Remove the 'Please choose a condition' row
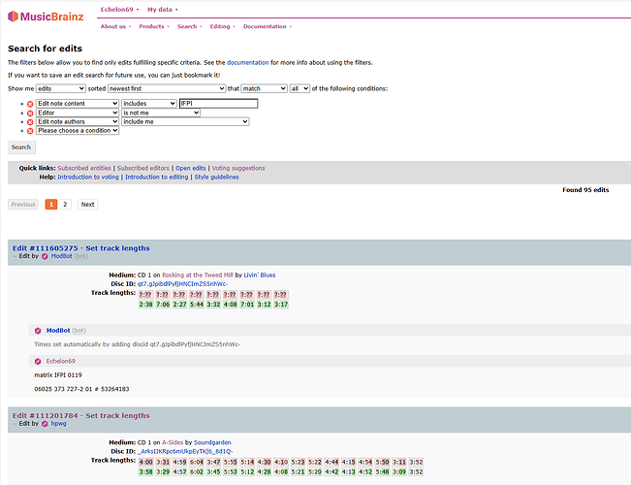The image size is (631, 485). point(30,131)
